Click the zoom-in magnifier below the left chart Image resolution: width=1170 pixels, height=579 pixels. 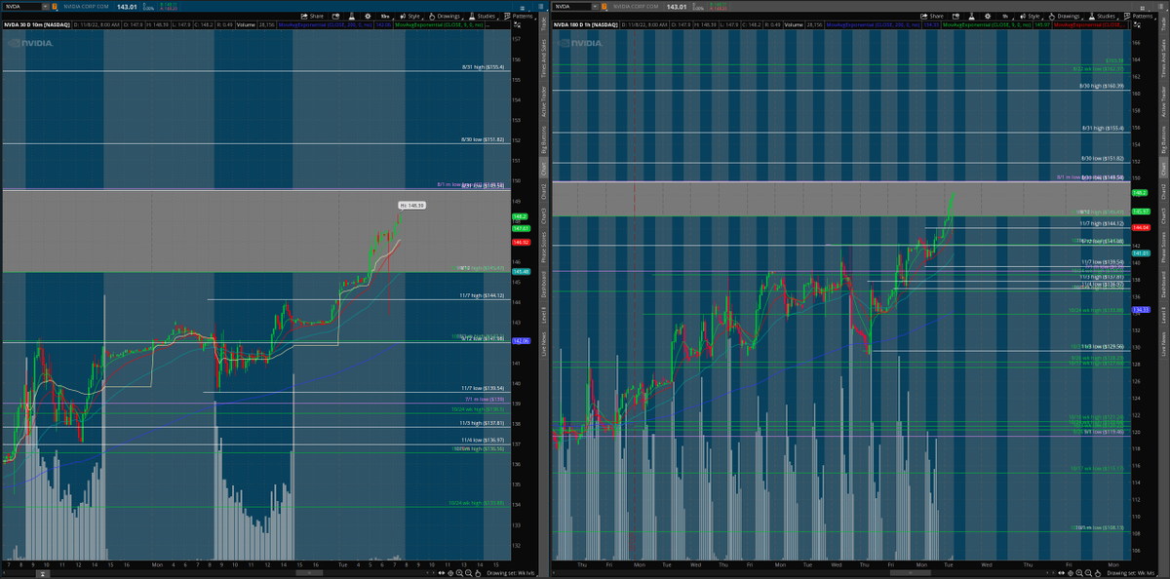(459, 573)
